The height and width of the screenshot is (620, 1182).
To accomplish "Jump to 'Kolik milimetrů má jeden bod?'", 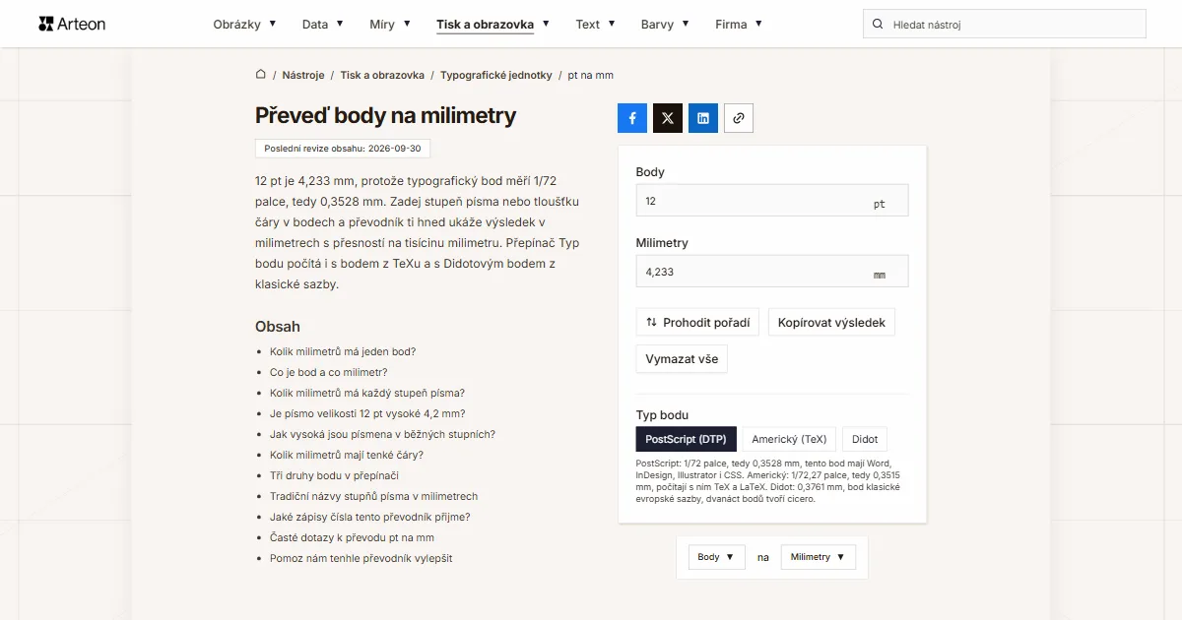I will coord(343,351).
